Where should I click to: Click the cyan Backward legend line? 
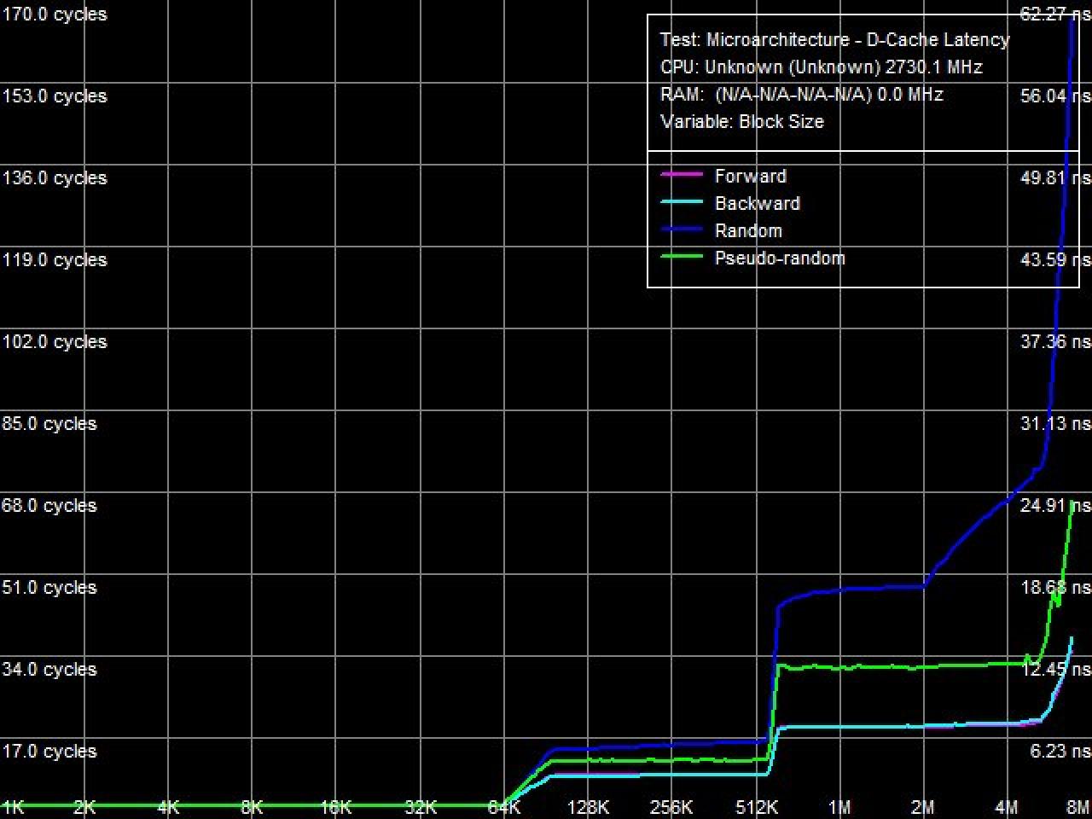[x=682, y=202]
